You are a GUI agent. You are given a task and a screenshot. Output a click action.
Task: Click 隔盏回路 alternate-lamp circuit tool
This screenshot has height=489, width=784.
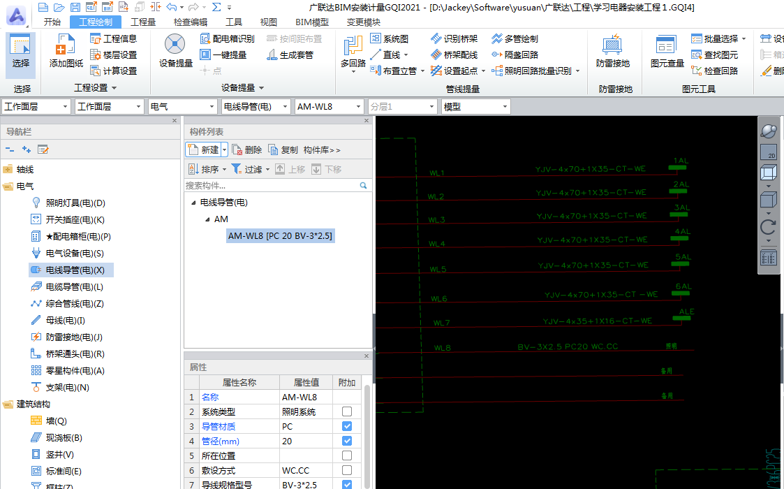click(515, 54)
